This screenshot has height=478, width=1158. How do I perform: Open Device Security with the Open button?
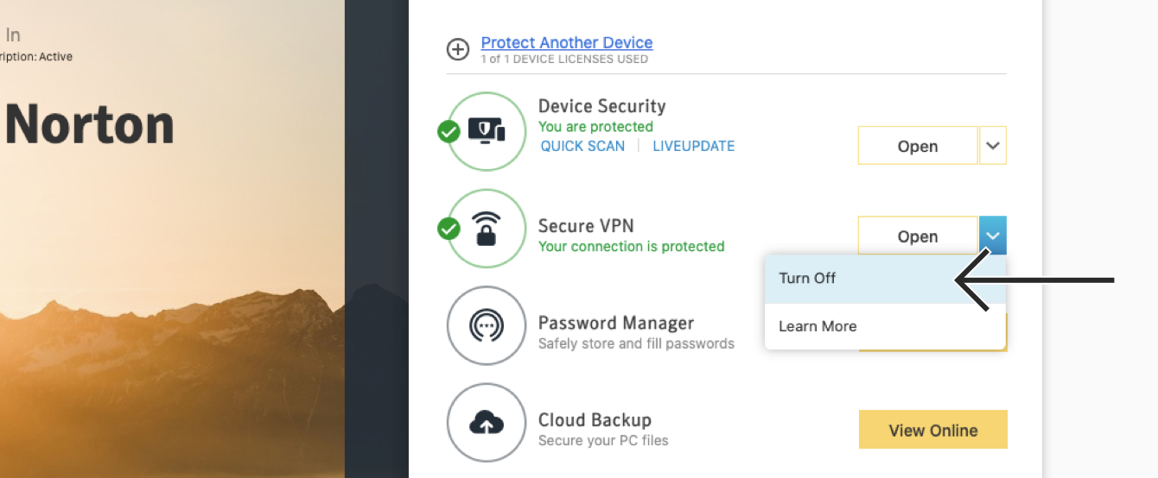pos(918,146)
